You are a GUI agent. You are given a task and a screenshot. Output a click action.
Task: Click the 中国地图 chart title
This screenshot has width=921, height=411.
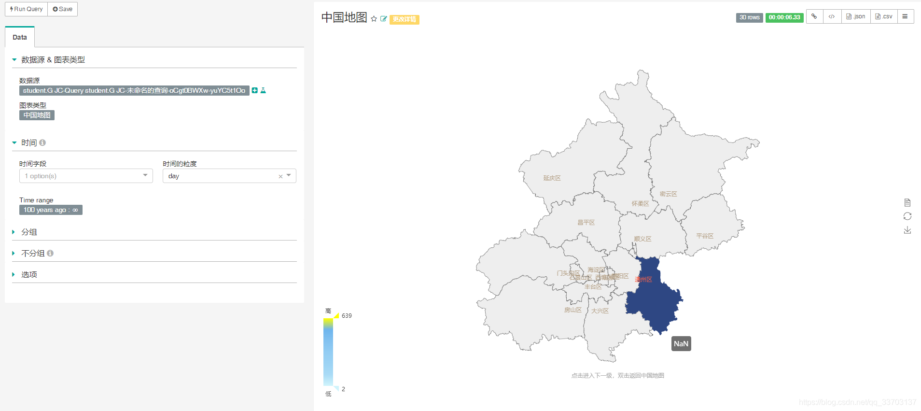coord(344,18)
